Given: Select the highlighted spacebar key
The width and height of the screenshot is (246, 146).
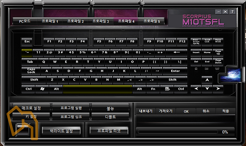Looking at the screenshot, I should tap(97, 89).
